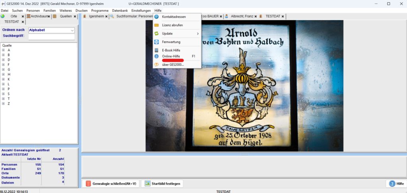Viewport: 407px width, 193px height.
Task: Close the Orte tab
Action: [x=23, y=16]
